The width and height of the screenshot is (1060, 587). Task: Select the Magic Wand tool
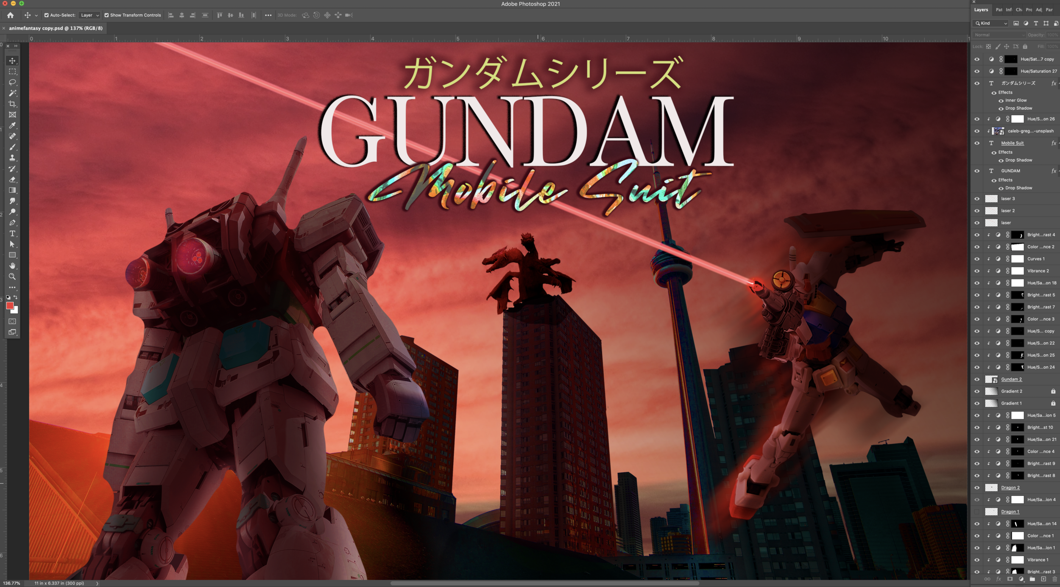(x=12, y=93)
